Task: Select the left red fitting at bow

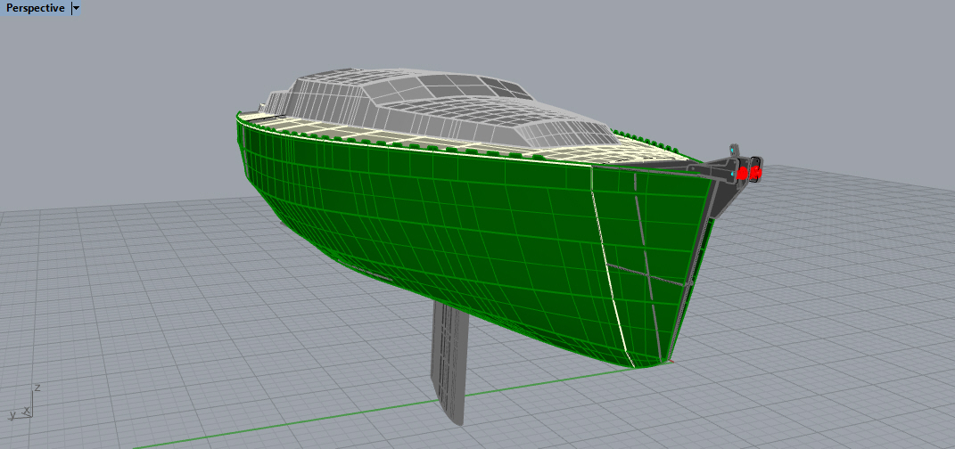Action: (741, 175)
